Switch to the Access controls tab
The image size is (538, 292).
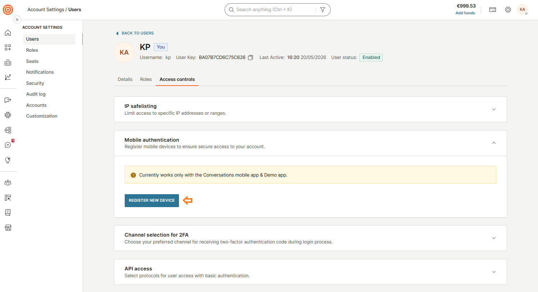click(177, 79)
